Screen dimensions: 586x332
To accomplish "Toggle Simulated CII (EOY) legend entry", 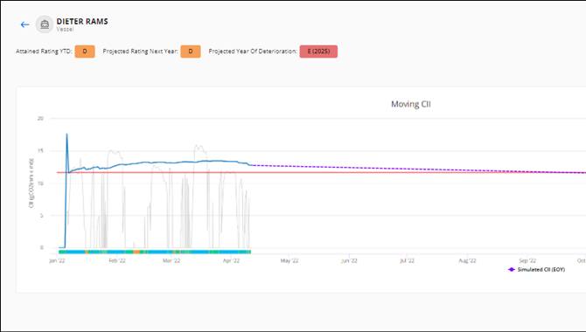I will point(537,269).
